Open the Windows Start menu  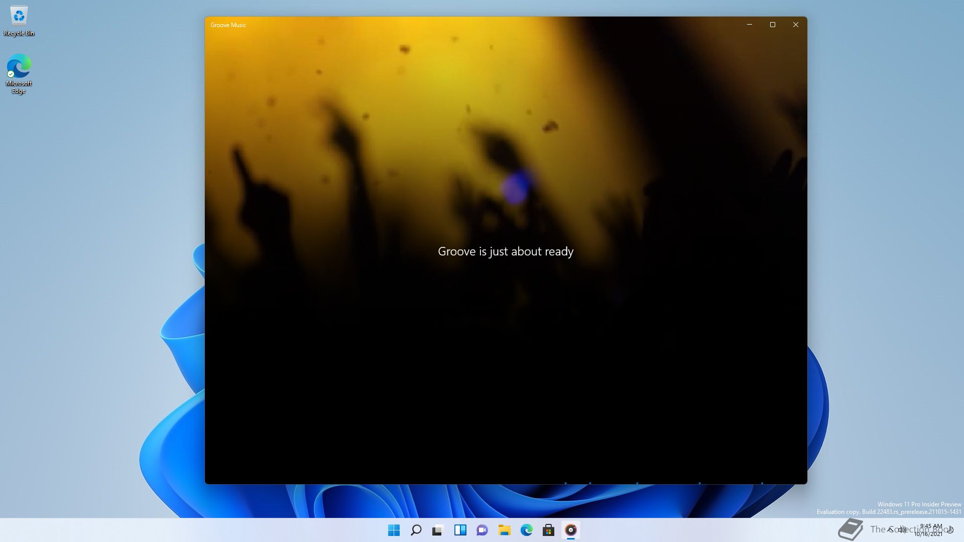coord(394,530)
